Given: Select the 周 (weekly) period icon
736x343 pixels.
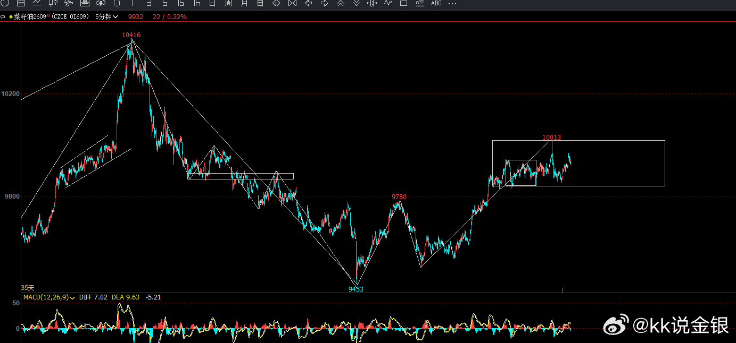Looking at the screenshot, I should pos(228,3).
